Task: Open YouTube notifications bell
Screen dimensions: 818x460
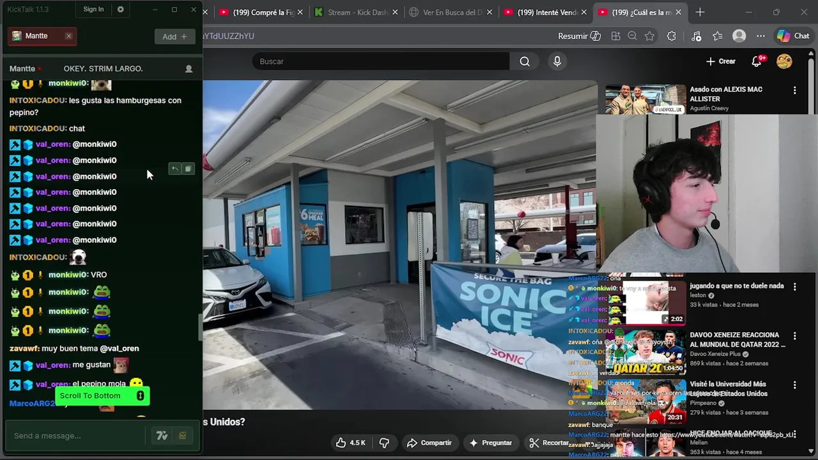Action: (757, 61)
